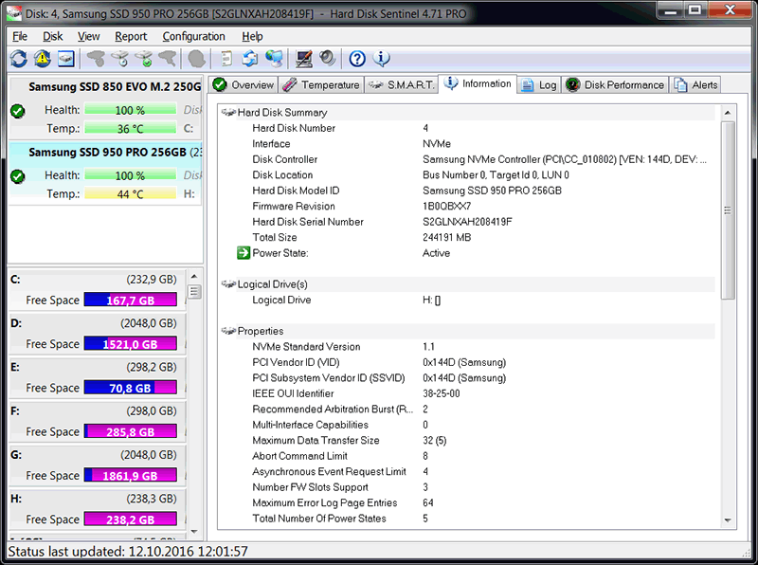Click the green health checkmark for 950 PRO

pyautogui.click(x=18, y=176)
